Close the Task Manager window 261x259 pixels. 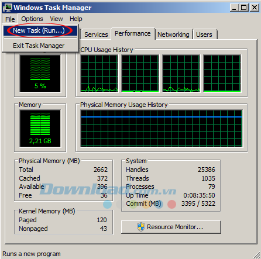[255, 8]
